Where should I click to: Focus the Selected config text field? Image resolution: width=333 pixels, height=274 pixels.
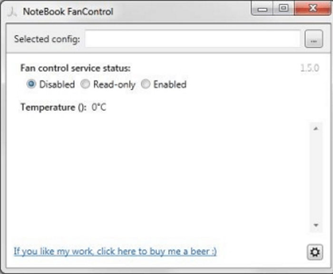pyautogui.click(x=193, y=39)
